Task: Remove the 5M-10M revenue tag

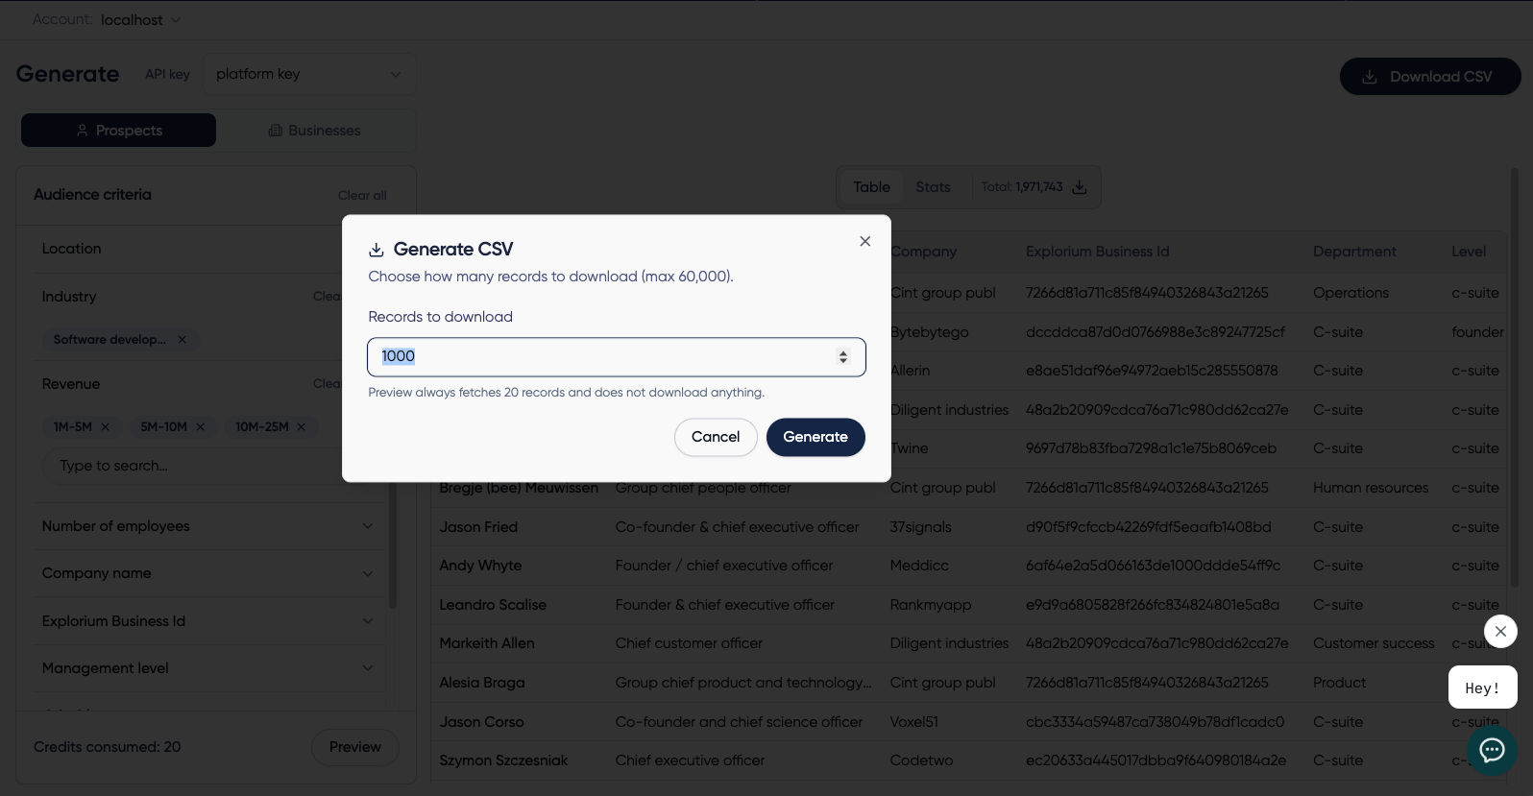Action: [200, 427]
